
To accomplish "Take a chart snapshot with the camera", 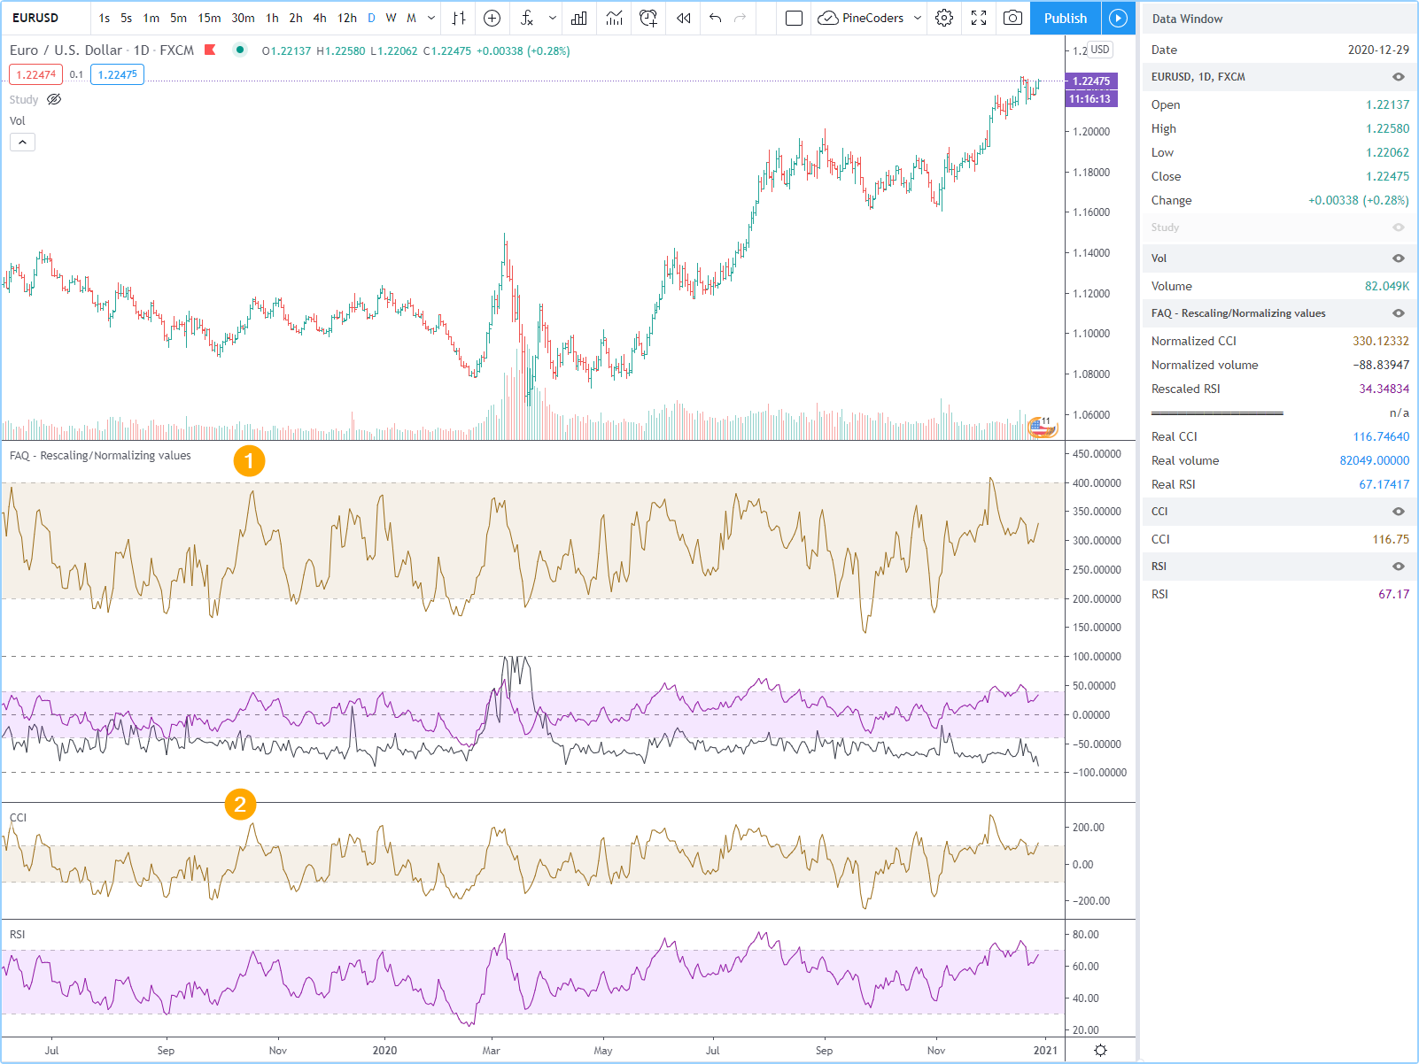I will 1012,18.
